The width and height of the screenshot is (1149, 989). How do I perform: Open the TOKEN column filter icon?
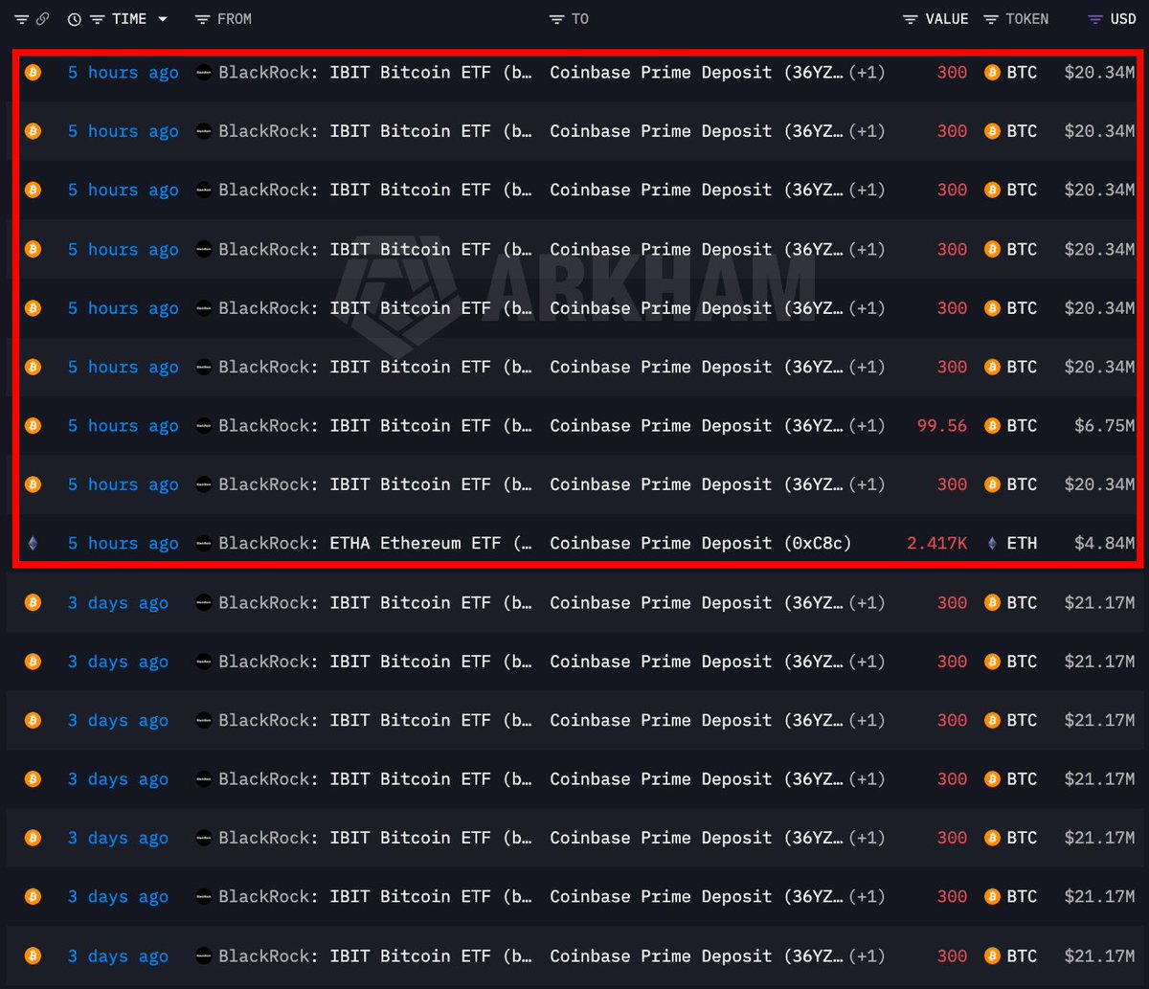click(991, 19)
